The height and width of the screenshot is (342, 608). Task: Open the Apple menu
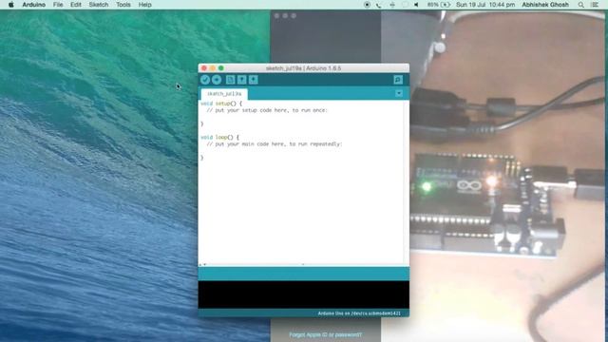10,5
